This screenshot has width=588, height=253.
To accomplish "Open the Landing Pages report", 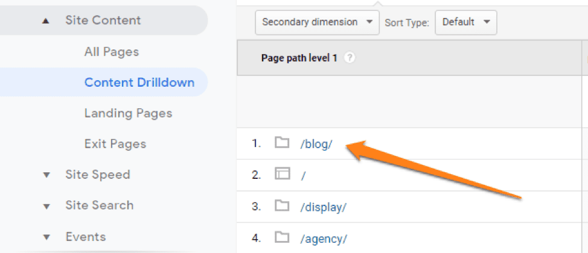I will coord(128,113).
